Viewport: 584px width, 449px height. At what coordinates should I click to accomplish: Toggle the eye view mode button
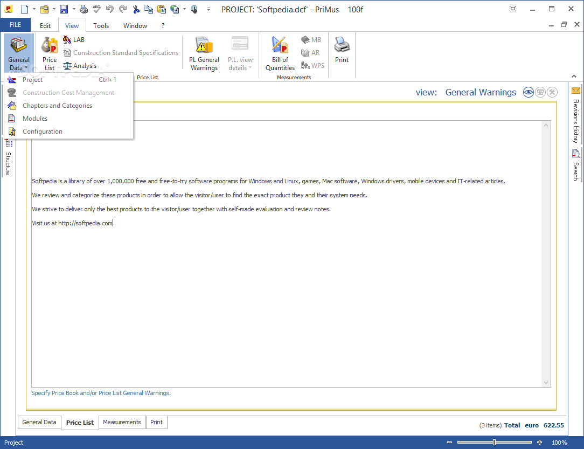(528, 92)
